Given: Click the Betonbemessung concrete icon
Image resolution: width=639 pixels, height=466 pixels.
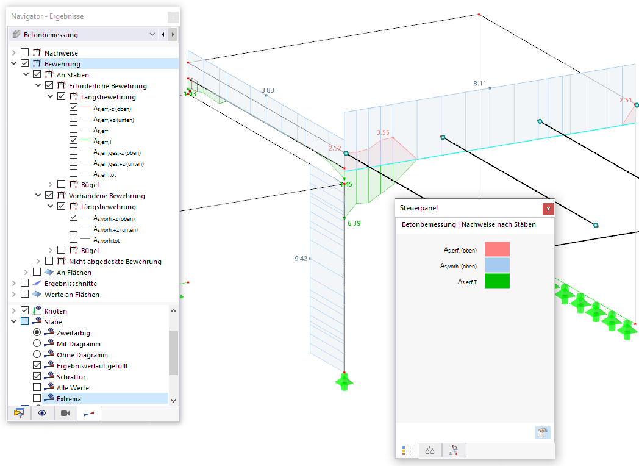Looking at the screenshot, I should [x=16, y=34].
